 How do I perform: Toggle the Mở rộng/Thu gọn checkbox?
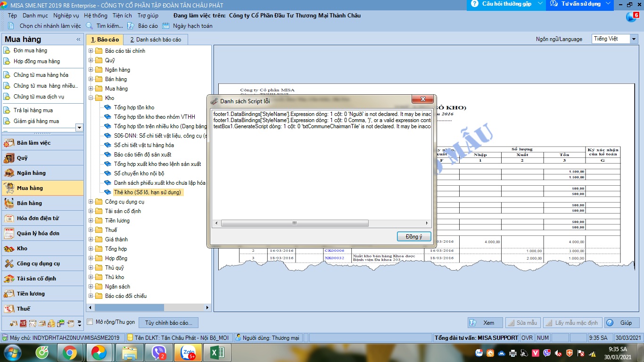tap(90, 322)
